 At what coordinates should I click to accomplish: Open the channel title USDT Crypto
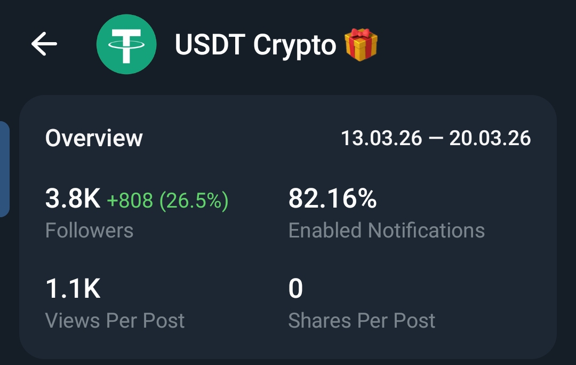tap(254, 45)
